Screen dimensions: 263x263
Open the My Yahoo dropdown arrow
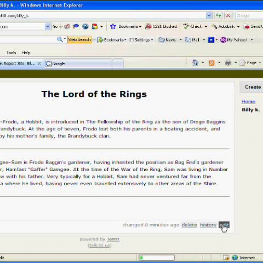tap(252, 40)
